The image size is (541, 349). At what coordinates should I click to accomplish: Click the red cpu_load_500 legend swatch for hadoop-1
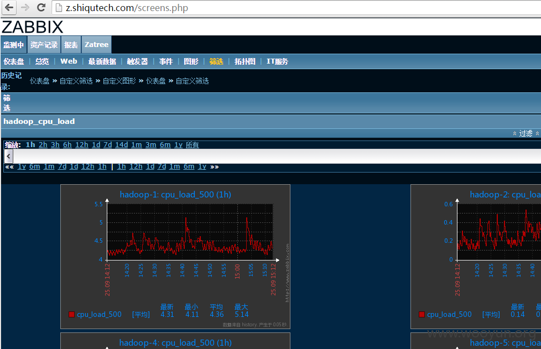tap(72, 315)
